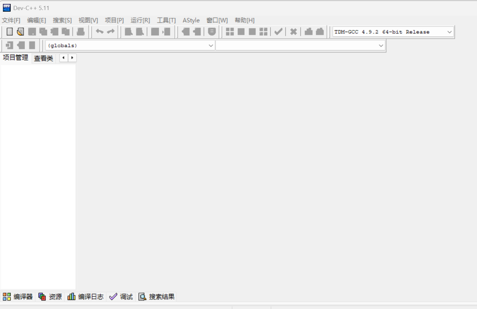477x309 pixels.
Task: Click the Compile toolbar icon
Action: (230, 32)
